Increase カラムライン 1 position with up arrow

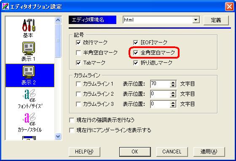173,82
